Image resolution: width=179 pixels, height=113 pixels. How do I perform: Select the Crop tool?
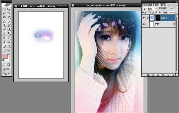coord(4,17)
